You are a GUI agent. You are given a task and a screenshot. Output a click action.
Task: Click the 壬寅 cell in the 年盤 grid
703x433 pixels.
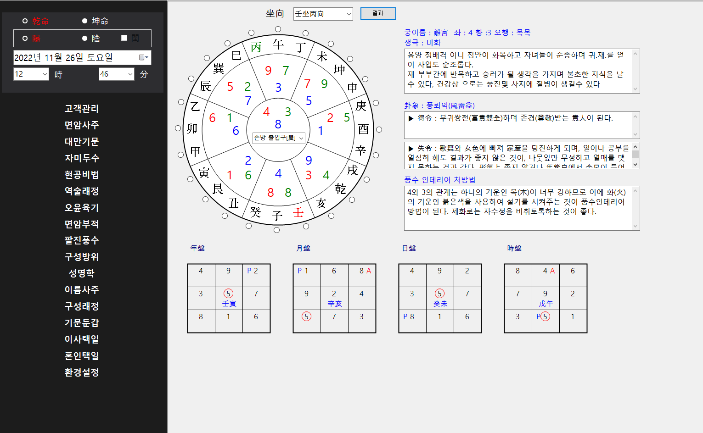(229, 298)
